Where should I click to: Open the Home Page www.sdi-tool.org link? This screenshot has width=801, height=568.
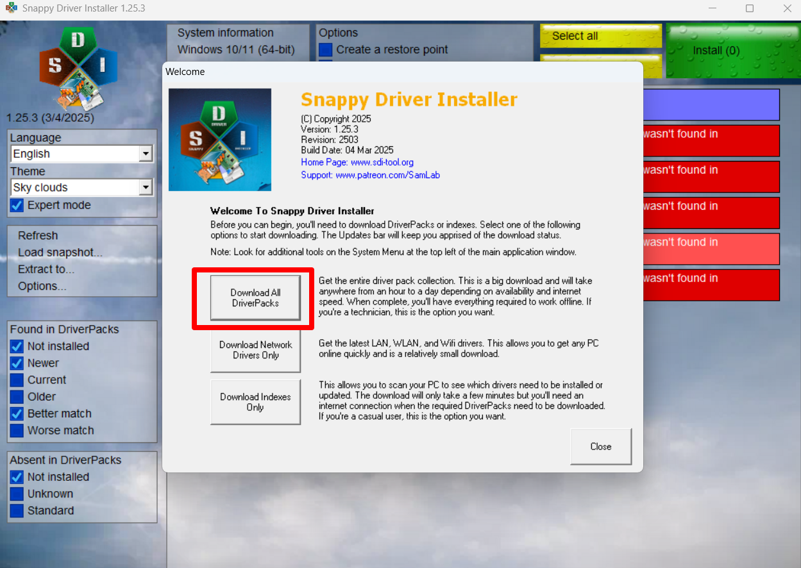357,163
